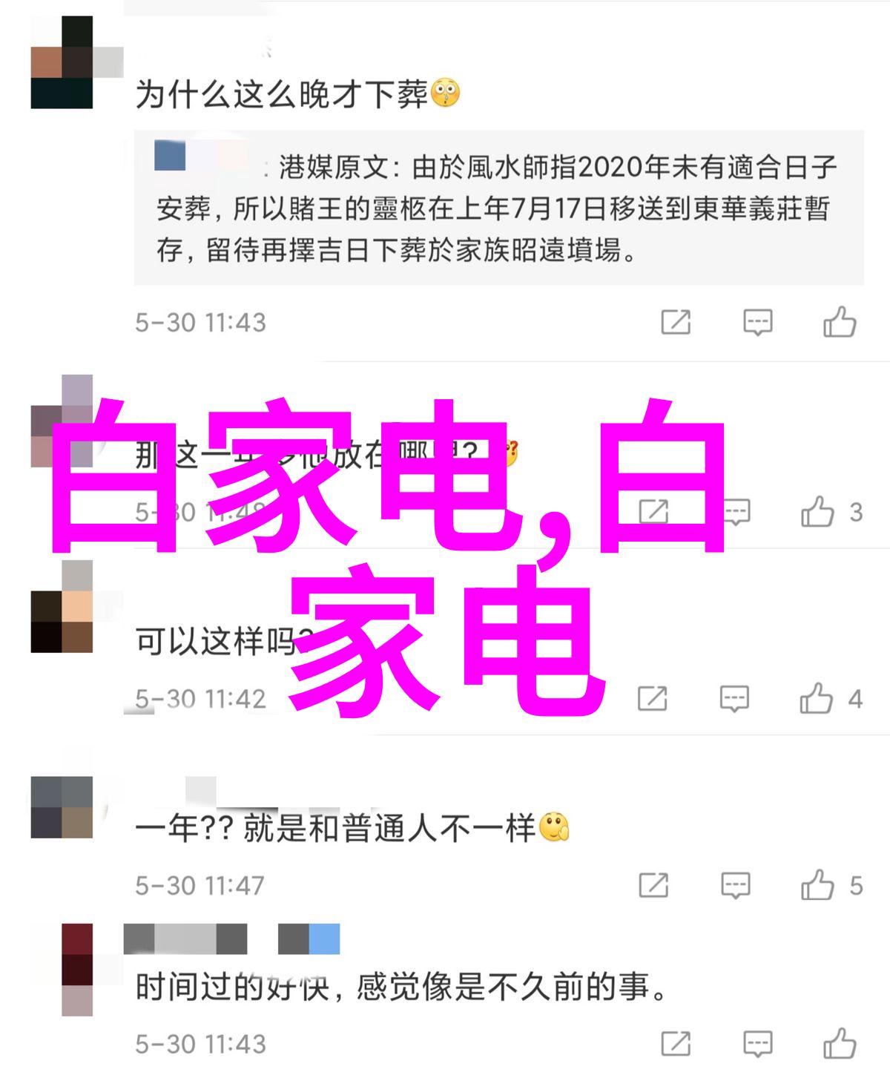Viewport: 890px width, 1078px height.
Task: Like the 时间过的好快 comment
Action: tap(840, 1044)
